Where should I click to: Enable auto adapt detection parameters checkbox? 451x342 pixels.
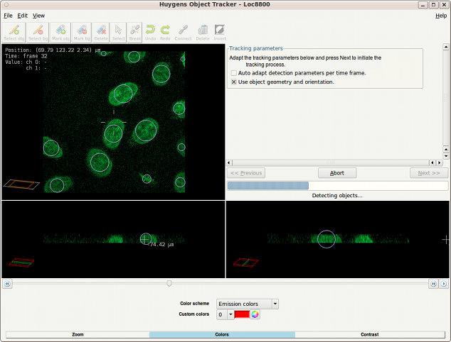tap(234, 73)
